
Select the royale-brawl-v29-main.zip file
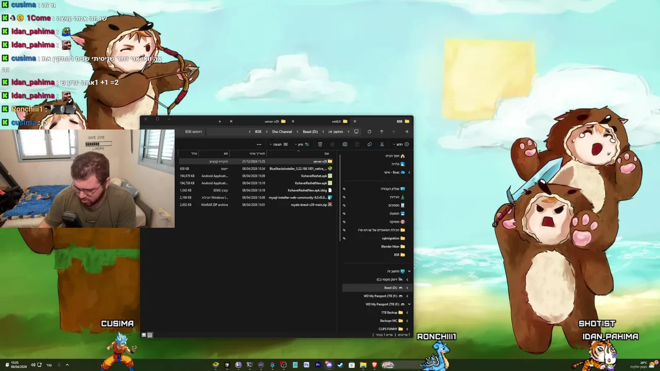[x=256, y=205]
